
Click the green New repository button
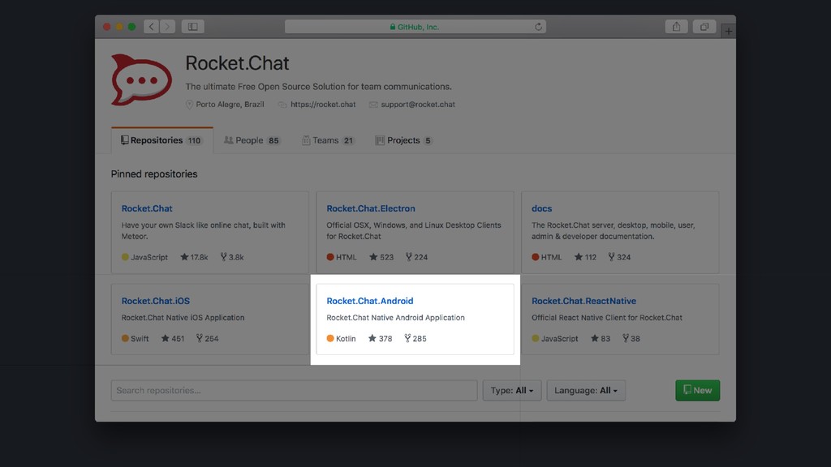[x=697, y=390]
